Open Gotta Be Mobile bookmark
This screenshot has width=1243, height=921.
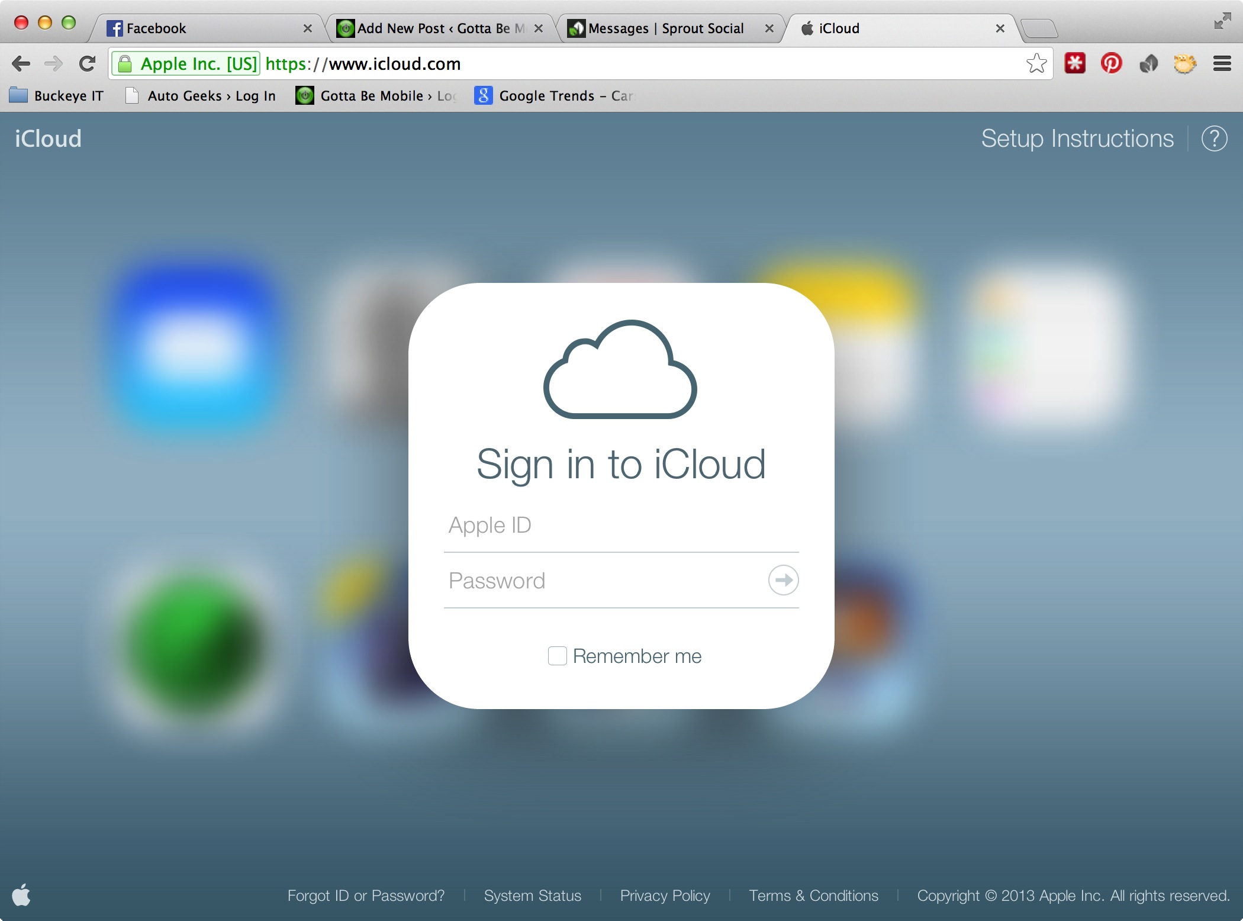click(x=376, y=96)
